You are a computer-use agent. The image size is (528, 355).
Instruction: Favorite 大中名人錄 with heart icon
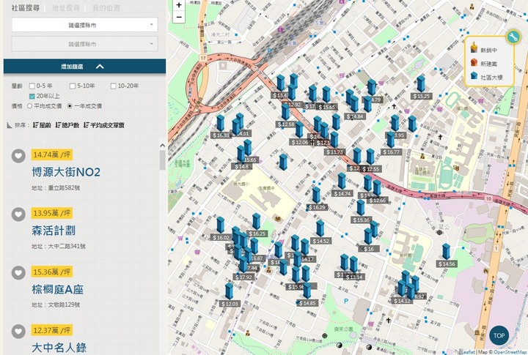point(18,331)
